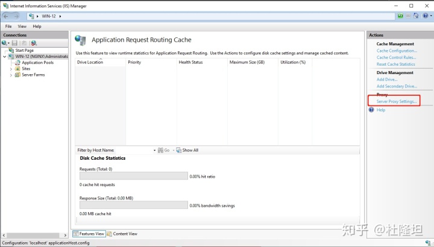Click Add Secondary Drive action
Viewport: 434px width, 247px height.
point(397,86)
